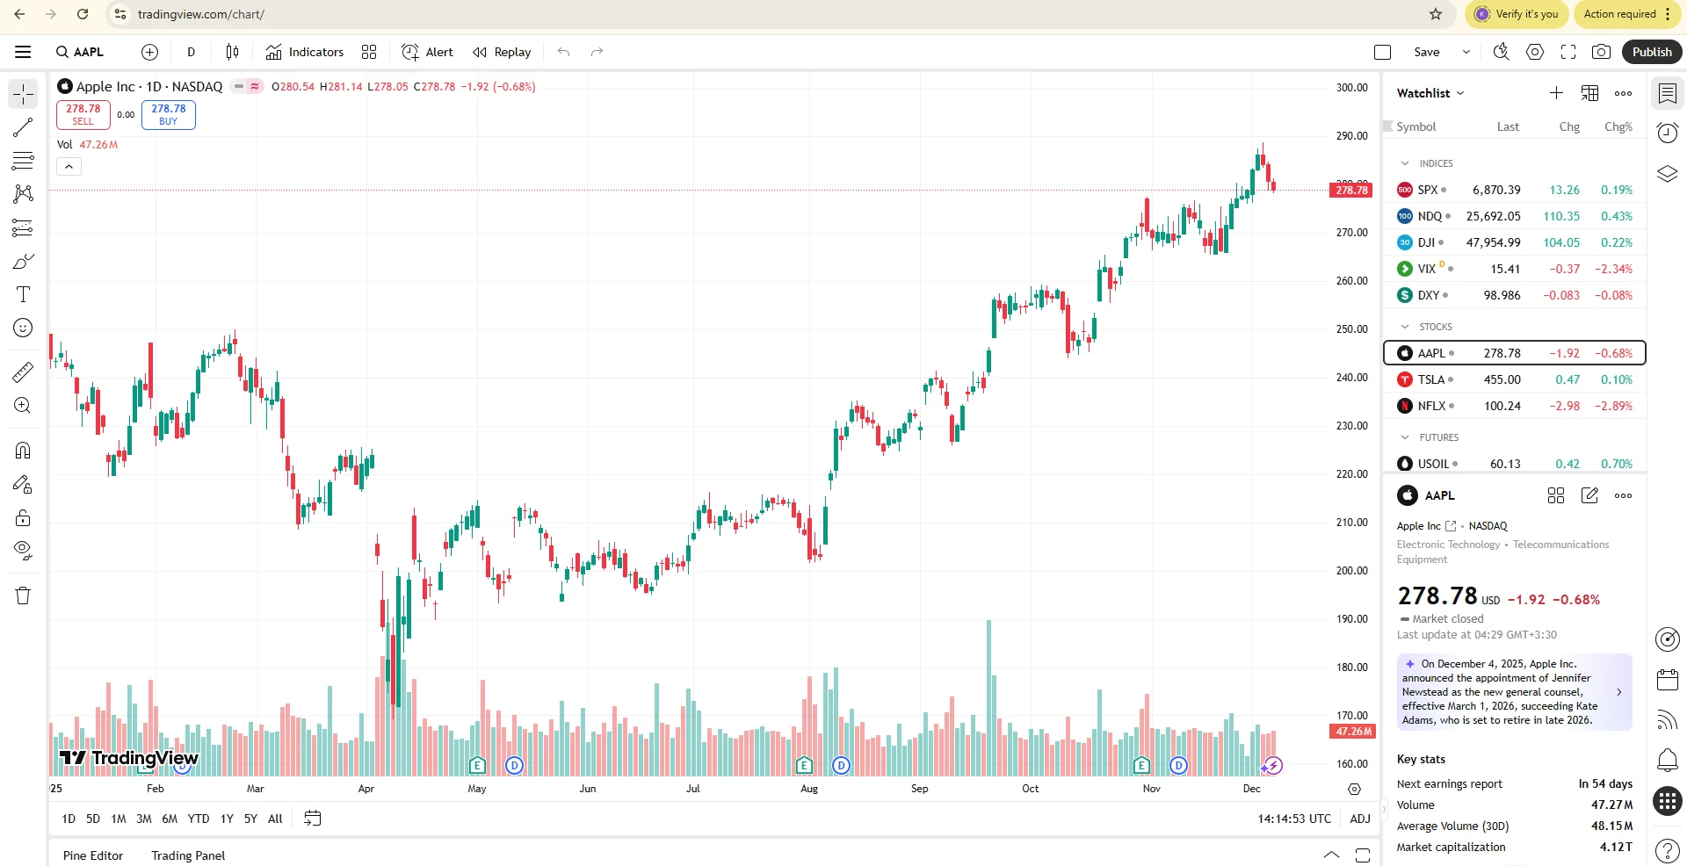Click the ruler measure tool

coord(23,372)
